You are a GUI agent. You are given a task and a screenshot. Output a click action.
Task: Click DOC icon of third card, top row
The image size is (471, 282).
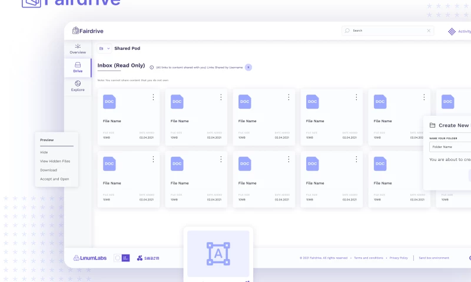click(245, 102)
